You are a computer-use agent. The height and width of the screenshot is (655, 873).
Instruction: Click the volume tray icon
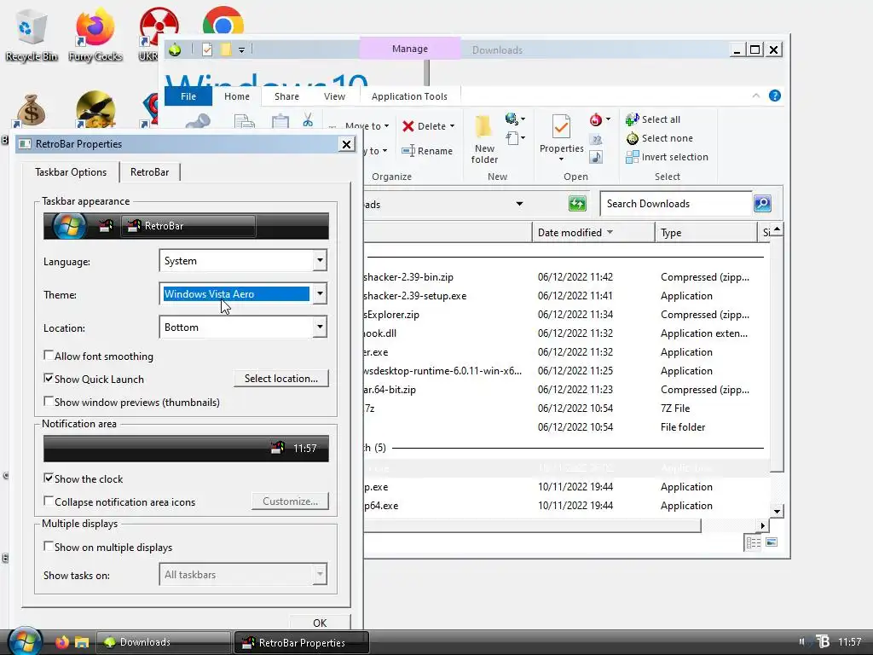pyautogui.click(x=802, y=641)
